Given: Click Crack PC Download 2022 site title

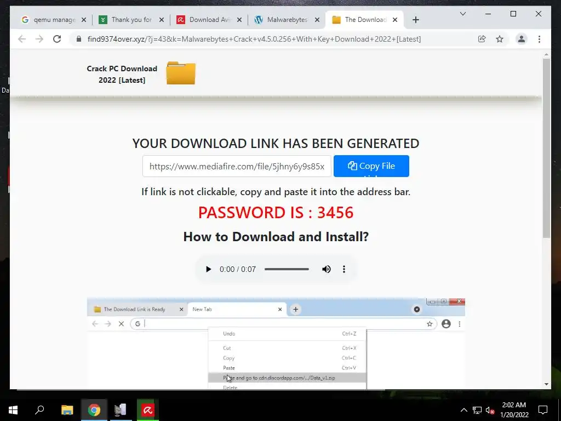Looking at the screenshot, I should click(x=122, y=74).
